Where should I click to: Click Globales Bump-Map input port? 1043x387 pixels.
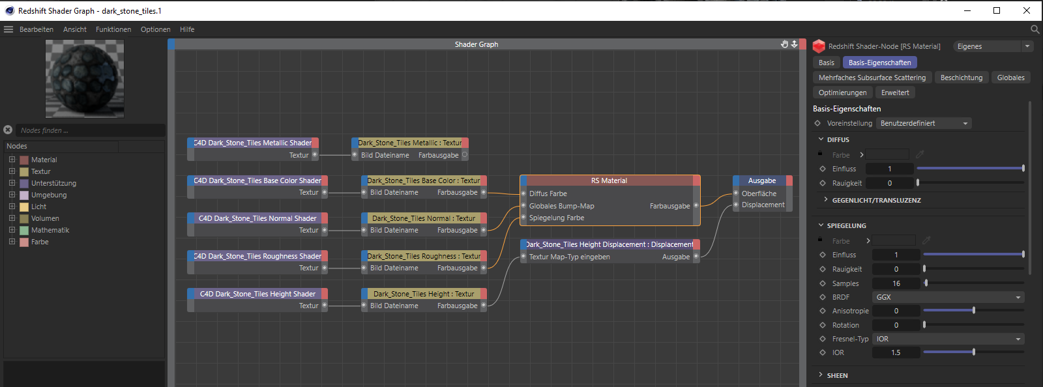pyautogui.click(x=523, y=206)
